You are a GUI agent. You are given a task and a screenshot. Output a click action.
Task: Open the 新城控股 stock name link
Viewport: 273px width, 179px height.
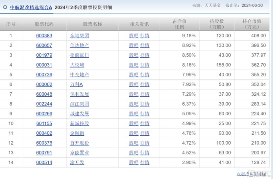pyautogui.click(x=80, y=123)
